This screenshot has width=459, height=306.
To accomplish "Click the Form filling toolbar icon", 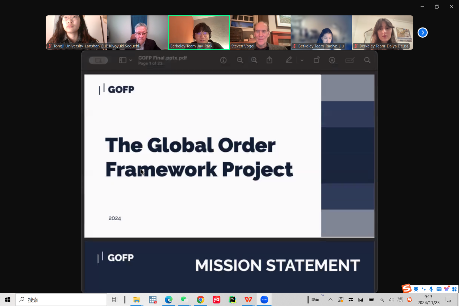I will (350, 60).
